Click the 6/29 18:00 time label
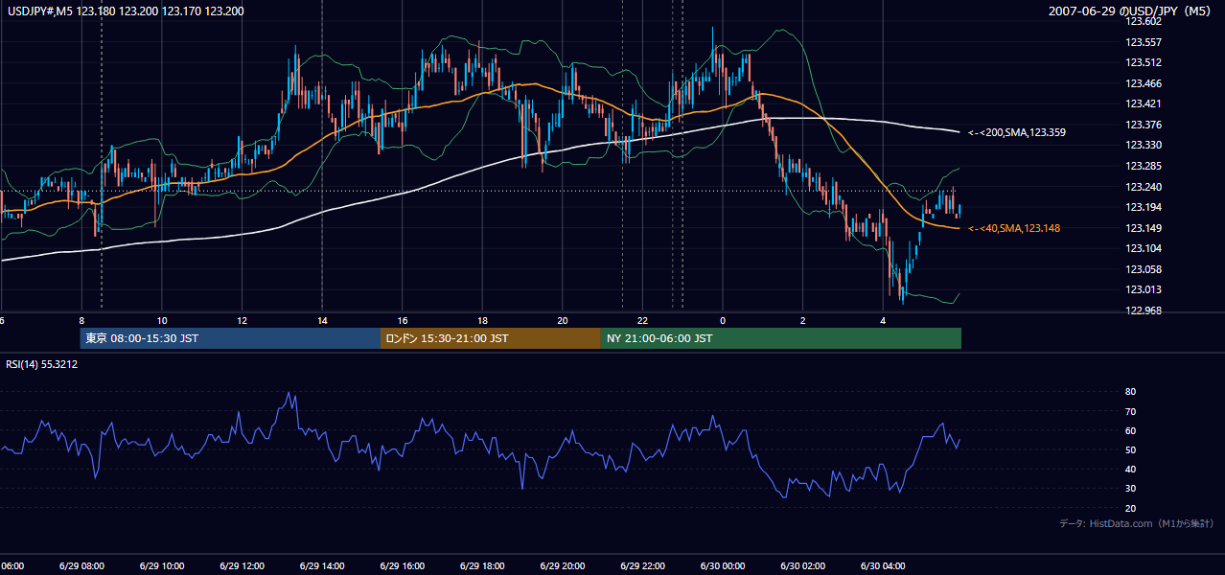 coord(482,565)
